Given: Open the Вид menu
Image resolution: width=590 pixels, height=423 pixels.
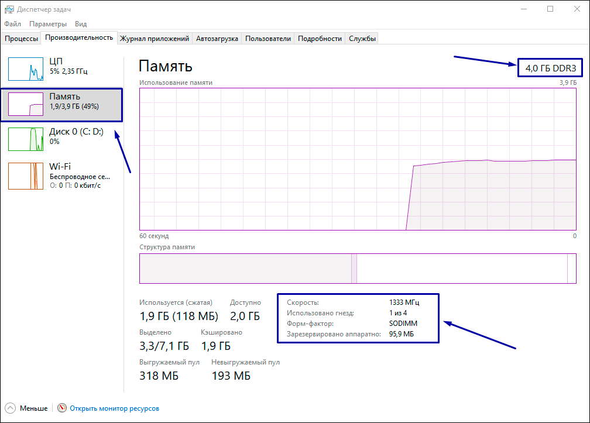Looking at the screenshot, I should (x=81, y=24).
